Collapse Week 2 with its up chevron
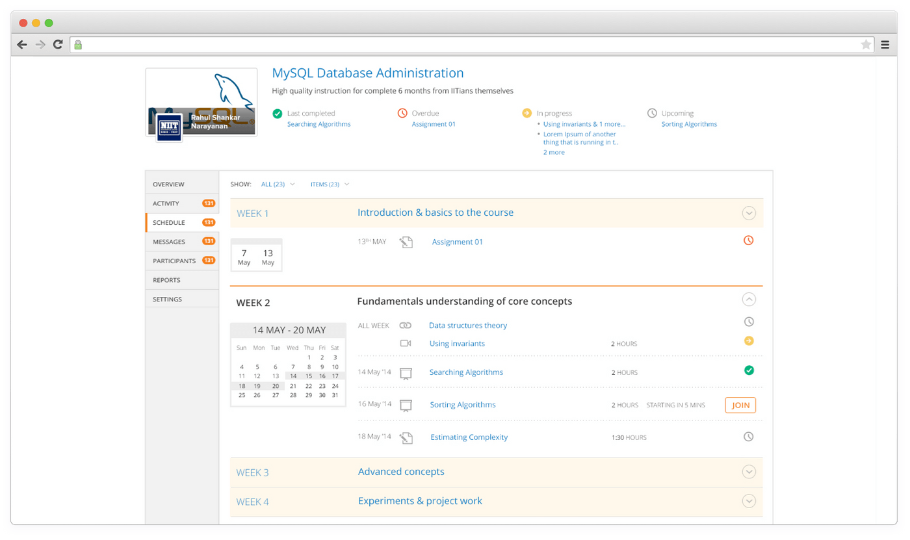This screenshot has height=540, width=910. pos(749,300)
